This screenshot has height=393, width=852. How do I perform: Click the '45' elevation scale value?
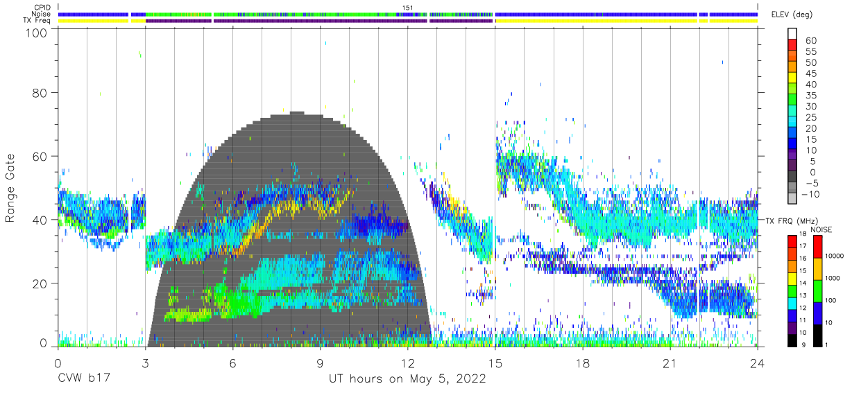coord(810,73)
